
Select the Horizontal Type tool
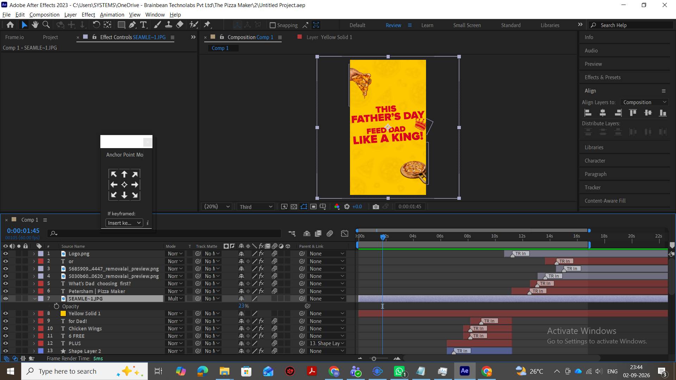click(x=143, y=25)
